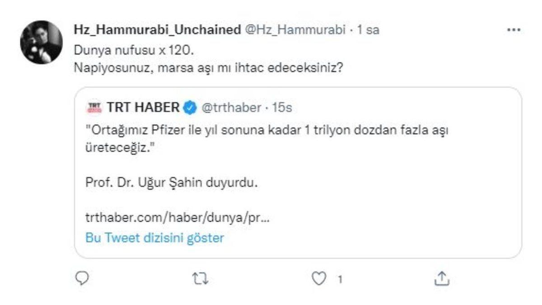The image size is (542, 305).
Task: Toggle the retweet state of this tweet
Action: tap(201, 279)
